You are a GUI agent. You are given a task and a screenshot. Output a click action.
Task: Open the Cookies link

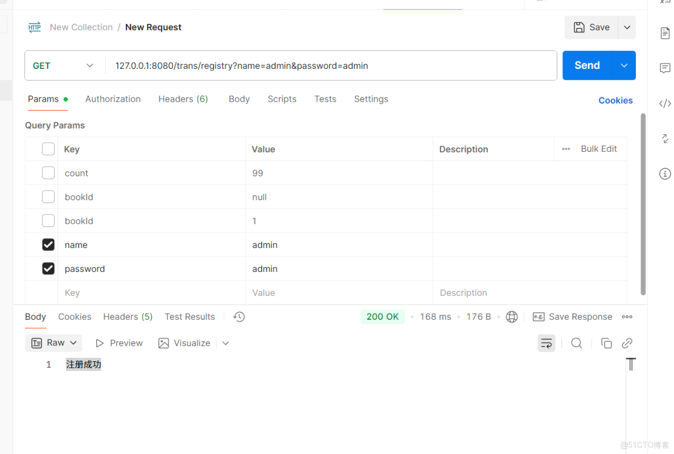click(615, 100)
